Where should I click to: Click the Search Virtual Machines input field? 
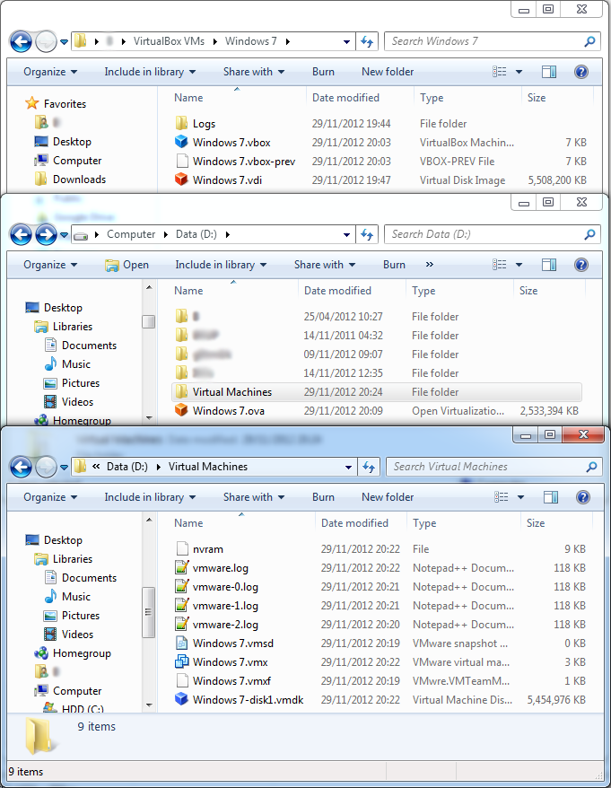coord(484,467)
